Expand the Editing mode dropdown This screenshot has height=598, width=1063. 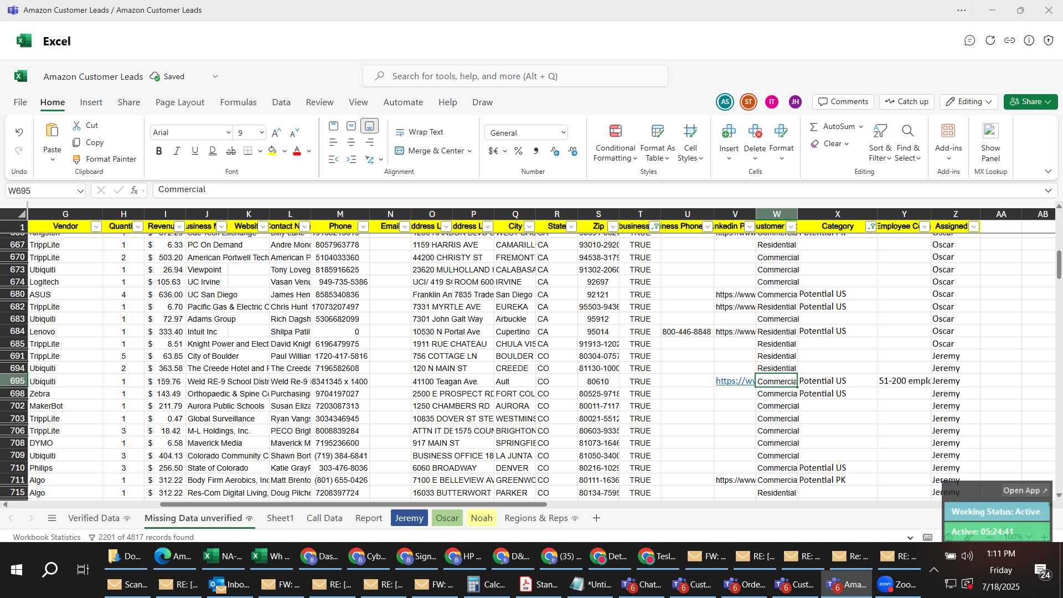[968, 102]
